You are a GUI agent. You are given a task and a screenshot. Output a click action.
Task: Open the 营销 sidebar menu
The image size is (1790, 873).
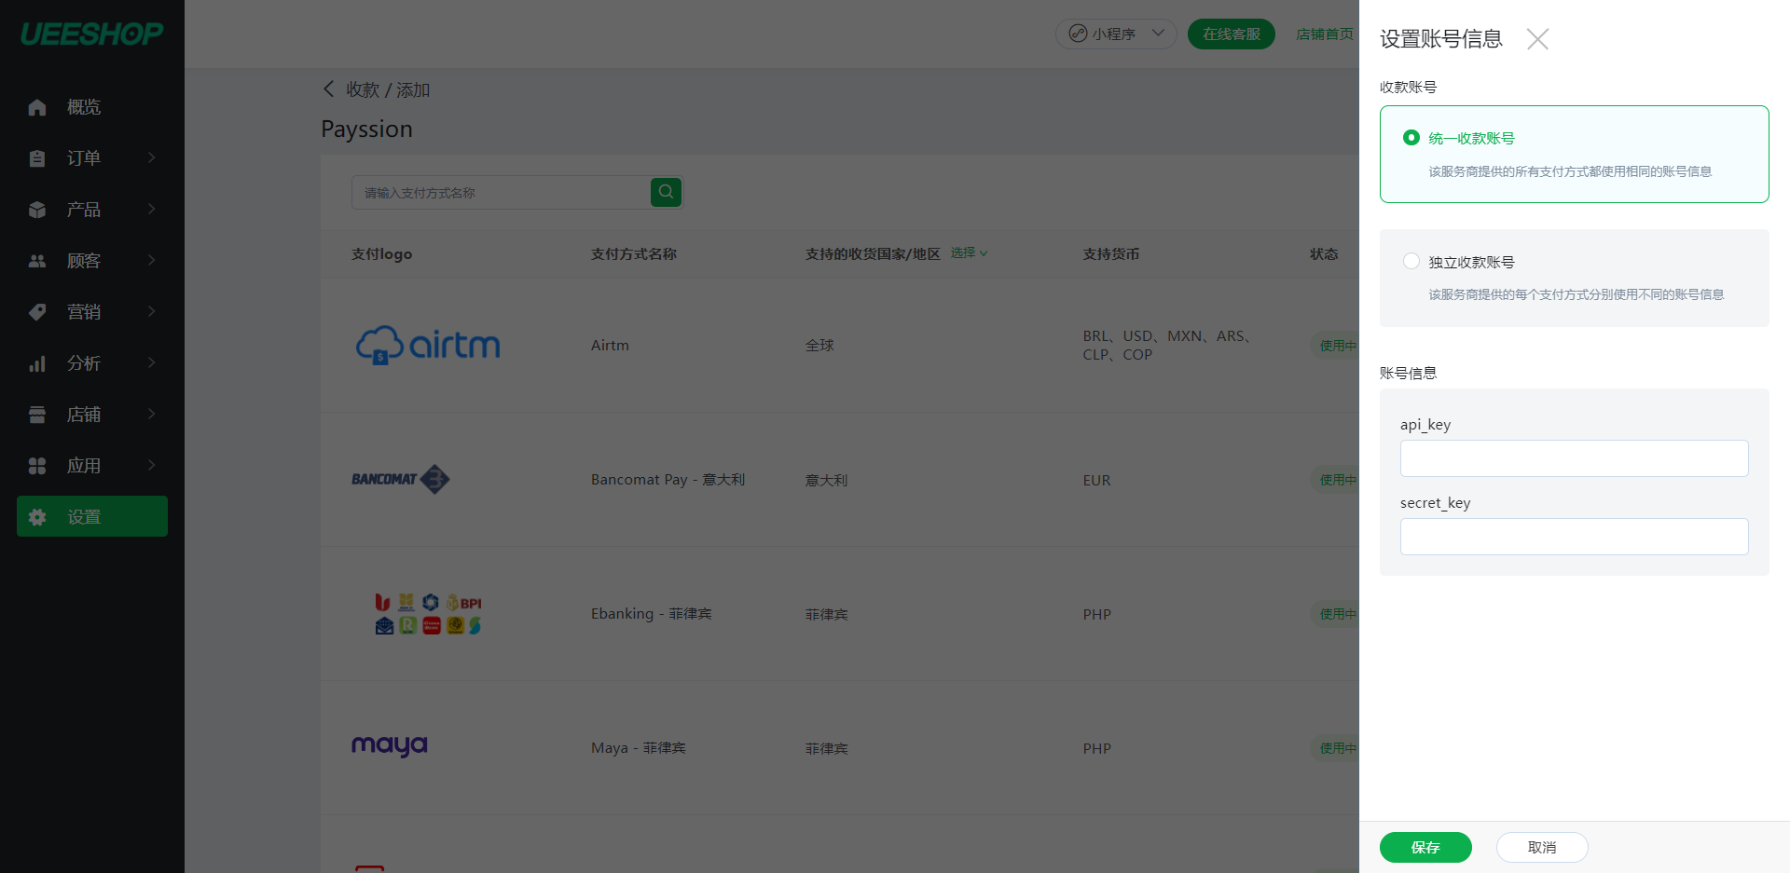[x=92, y=312]
